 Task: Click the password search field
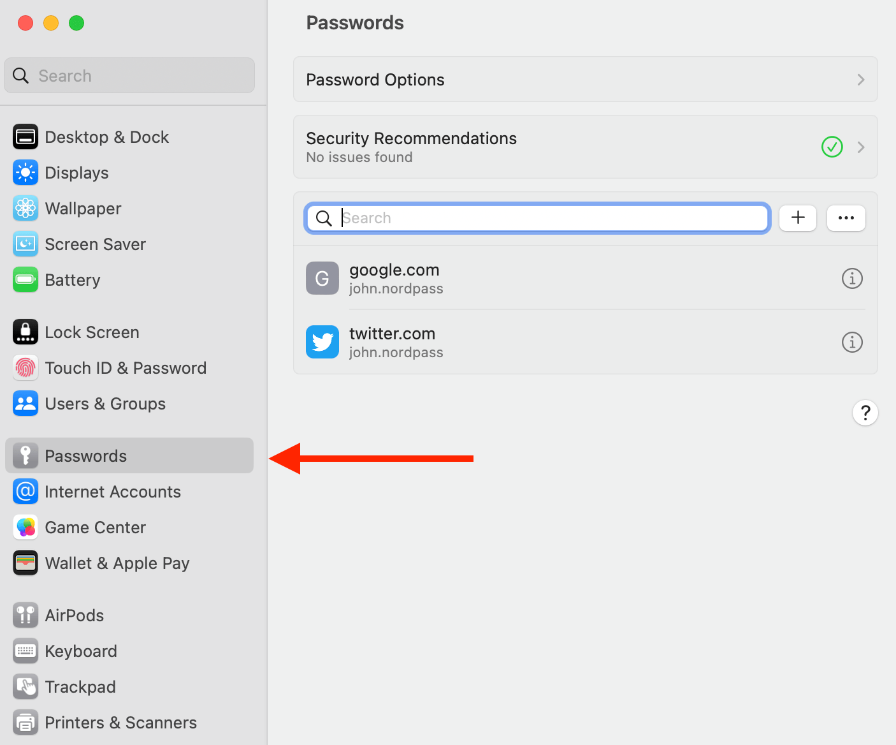click(537, 218)
